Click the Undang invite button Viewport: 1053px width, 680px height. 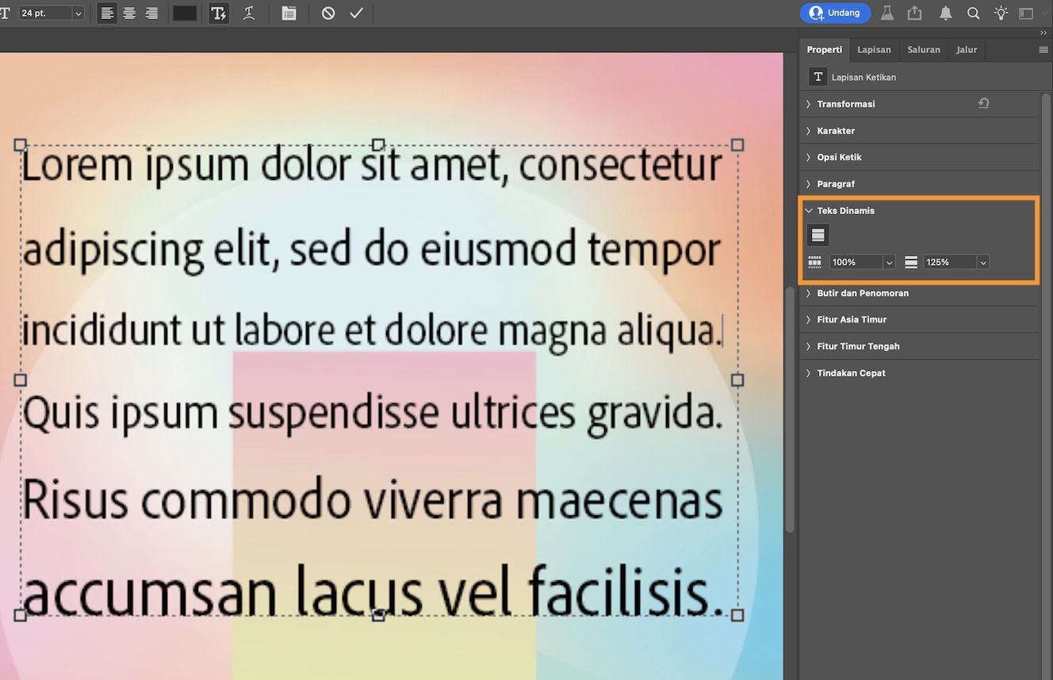point(835,13)
